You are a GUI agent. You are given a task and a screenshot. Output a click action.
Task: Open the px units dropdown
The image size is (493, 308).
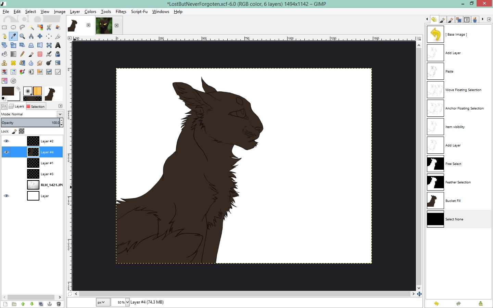pos(103,302)
